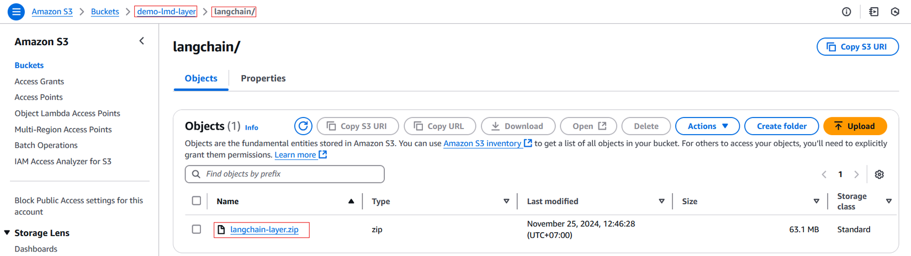The height and width of the screenshot is (256, 911).
Task: Click the refresh objects icon
Action: click(x=303, y=126)
